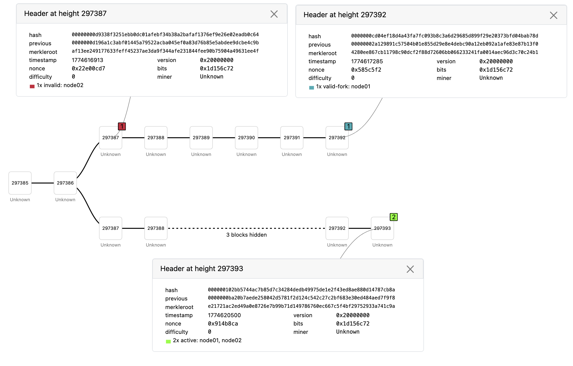Select fork-point block 297386
The image size is (573, 366).
pos(65,183)
